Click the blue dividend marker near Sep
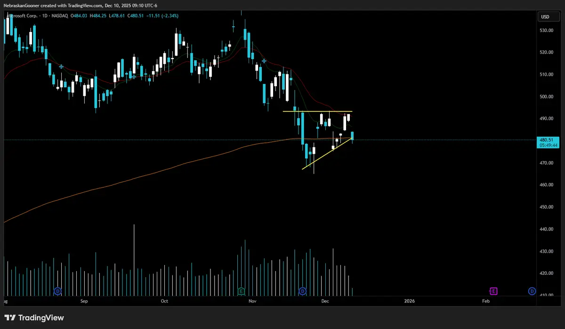565x329 pixels. point(58,291)
